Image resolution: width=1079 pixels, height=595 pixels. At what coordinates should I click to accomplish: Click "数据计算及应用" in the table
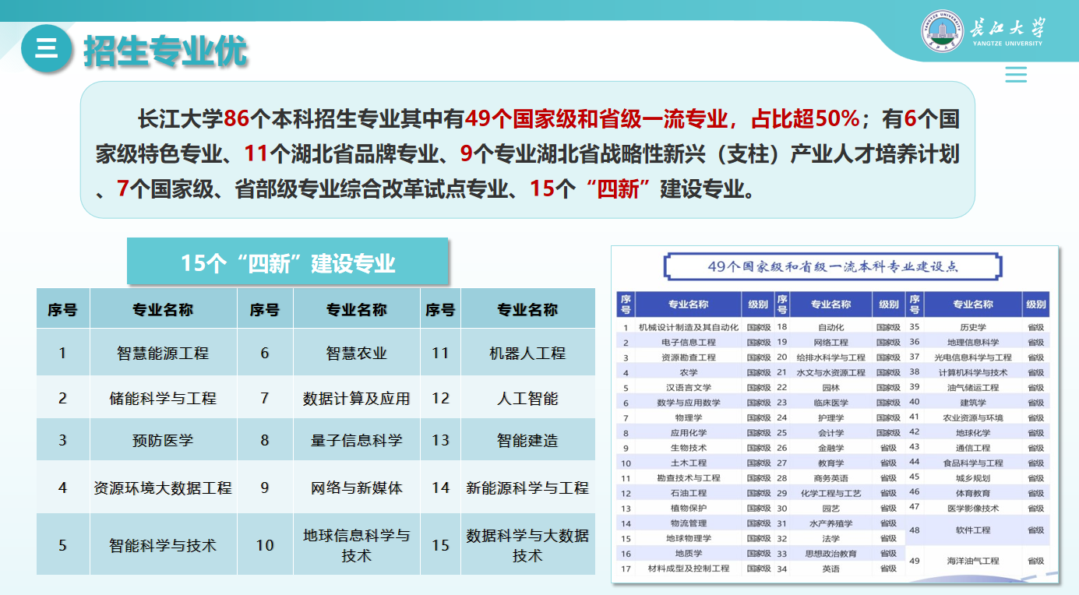[357, 398]
